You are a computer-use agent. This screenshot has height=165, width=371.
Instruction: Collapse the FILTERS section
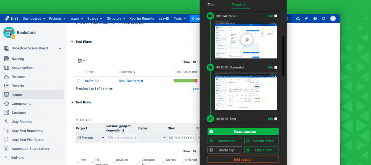tap(77, 120)
